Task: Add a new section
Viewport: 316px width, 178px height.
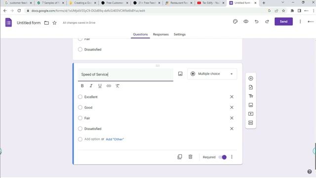Action: [x=251, y=123]
